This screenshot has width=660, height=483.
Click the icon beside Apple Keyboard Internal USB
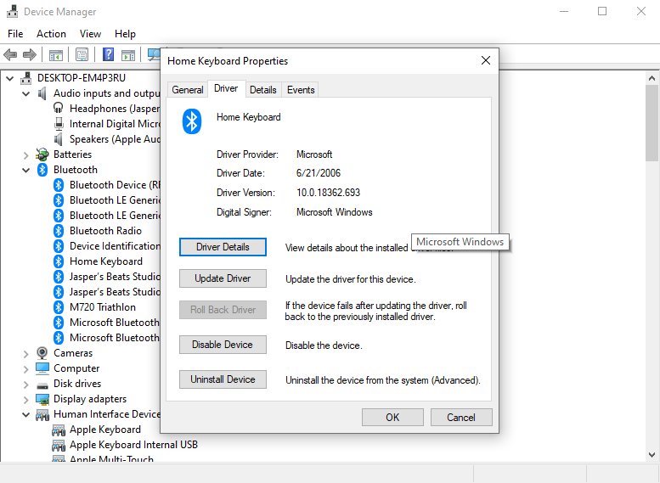coord(59,445)
